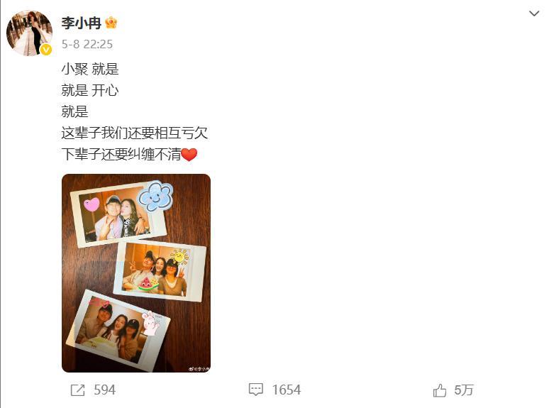Image resolution: width=549 pixels, height=408 pixels.
Task: Enlarge the polaroid with the sun sticker
Action: pyautogui.click(x=160, y=271)
